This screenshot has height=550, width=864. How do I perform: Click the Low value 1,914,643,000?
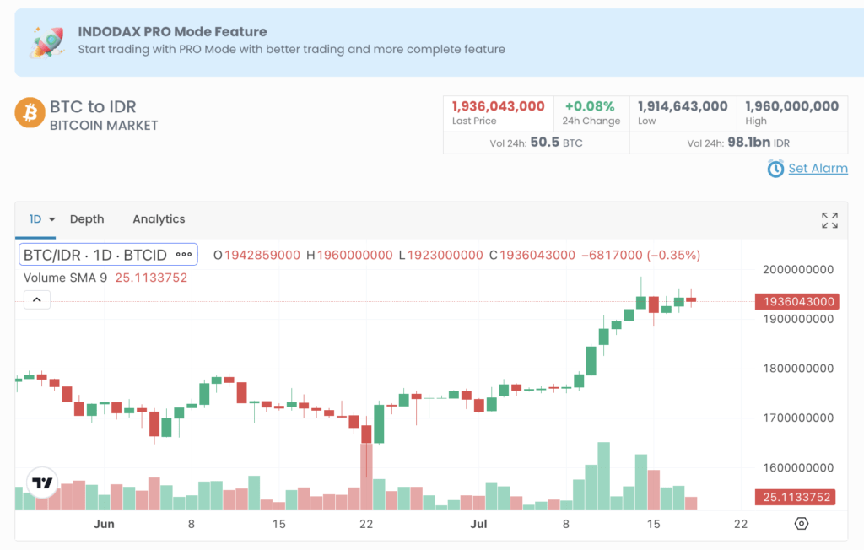(683, 105)
